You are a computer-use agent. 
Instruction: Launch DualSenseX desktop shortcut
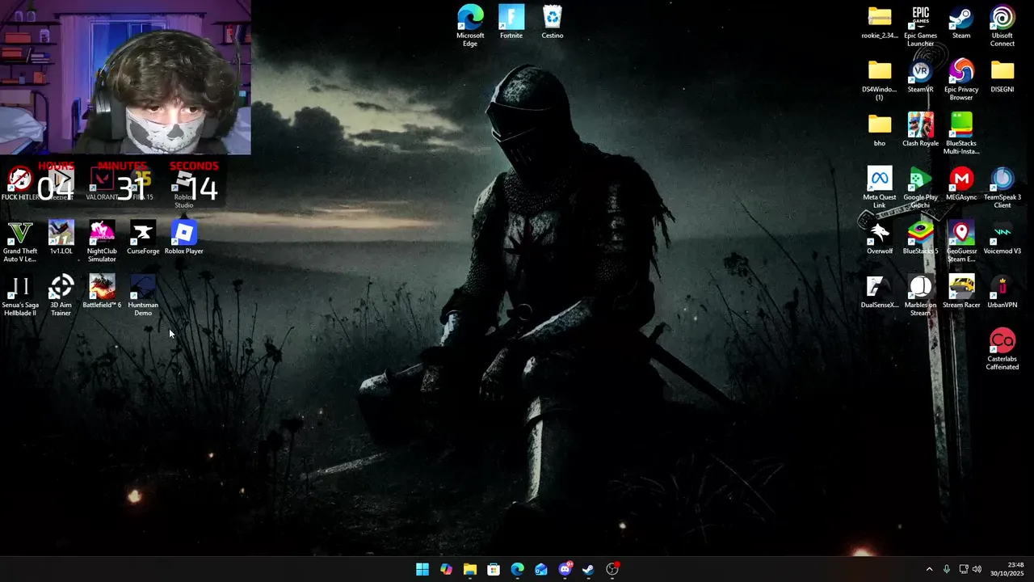880,291
